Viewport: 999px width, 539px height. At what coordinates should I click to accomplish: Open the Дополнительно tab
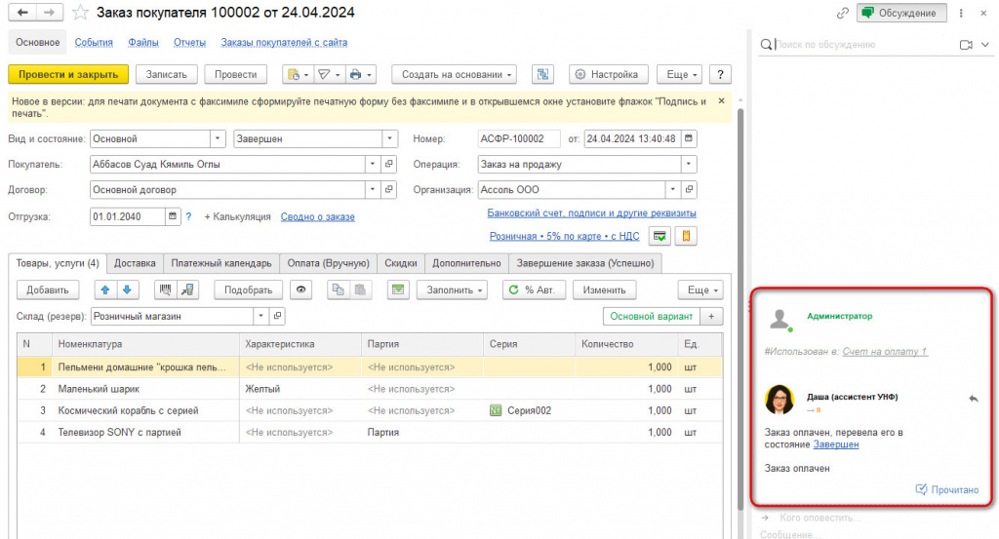pyautogui.click(x=466, y=263)
